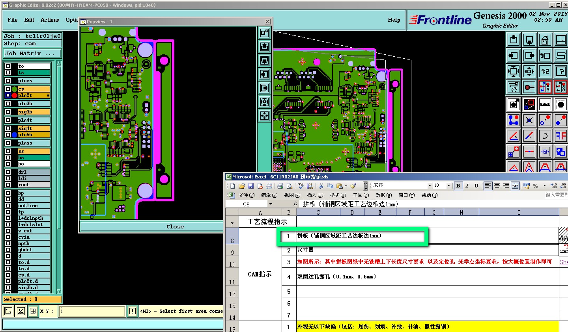Open the font name dropdown in Excel
Image resolution: width=568 pixels, height=332 pixels.
pos(430,186)
